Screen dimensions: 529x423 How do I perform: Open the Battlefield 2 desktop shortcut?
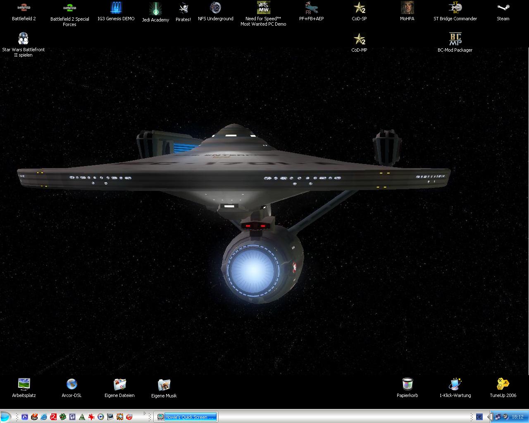tap(24, 12)
